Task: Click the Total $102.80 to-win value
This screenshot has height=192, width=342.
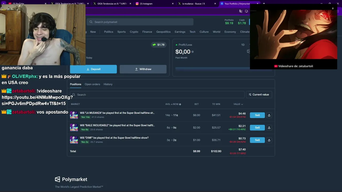Action: [x=216, y=151]
